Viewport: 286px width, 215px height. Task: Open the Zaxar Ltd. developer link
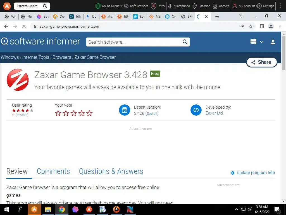click(x=214, y=113)
